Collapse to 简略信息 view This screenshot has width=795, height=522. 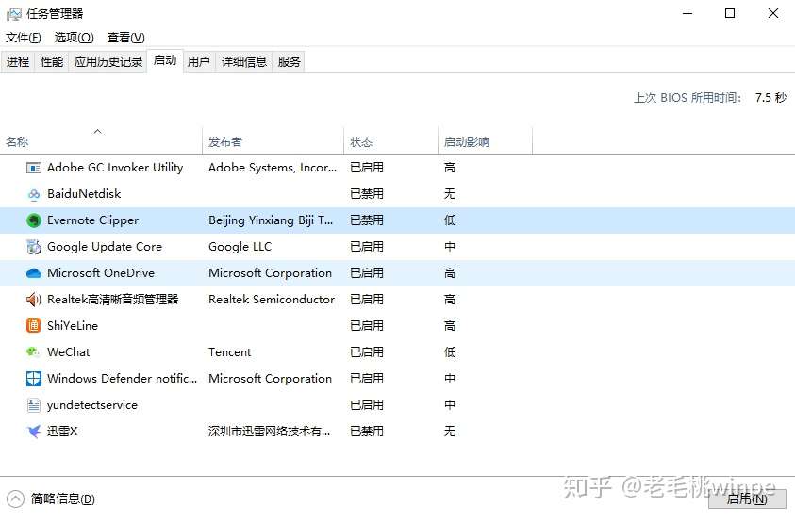coord(51,499)
